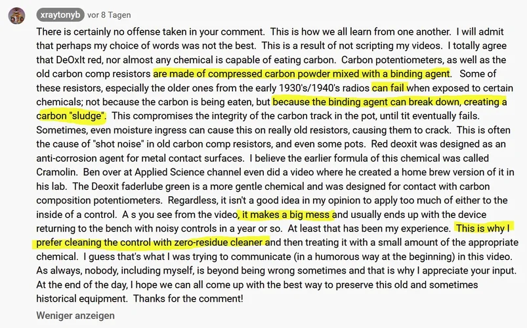This screenshot has width=527, height=328.
Task: Collapse comment with "Weniger anzeigen"
Action: tap(75, 316)
